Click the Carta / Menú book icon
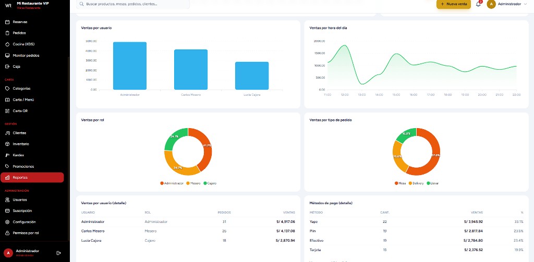Screen dimensions: 534x262 [7, 99]
